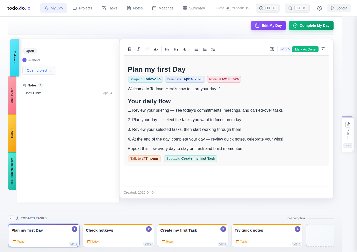The width and height of the screenshot is (357, 252).
Task: Click Edit My Day button
Action: coord(268,26)
